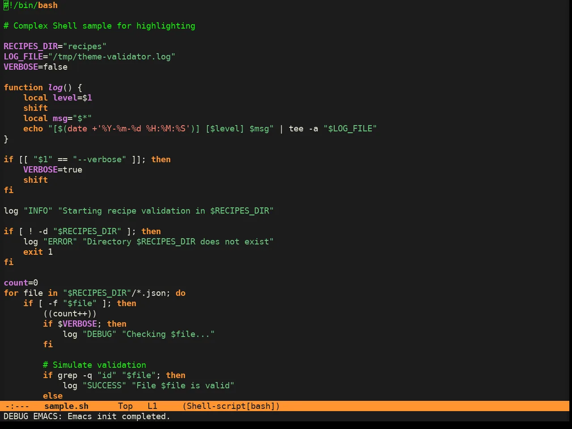Click the string "/tmp/theme-validator.log"
The height and width of the screenshot is (429, 572).
coord(112,57)
